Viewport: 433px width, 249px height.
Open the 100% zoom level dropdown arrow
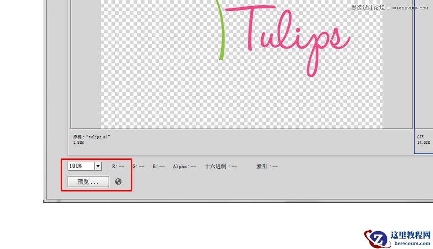[x=98, y=166]
